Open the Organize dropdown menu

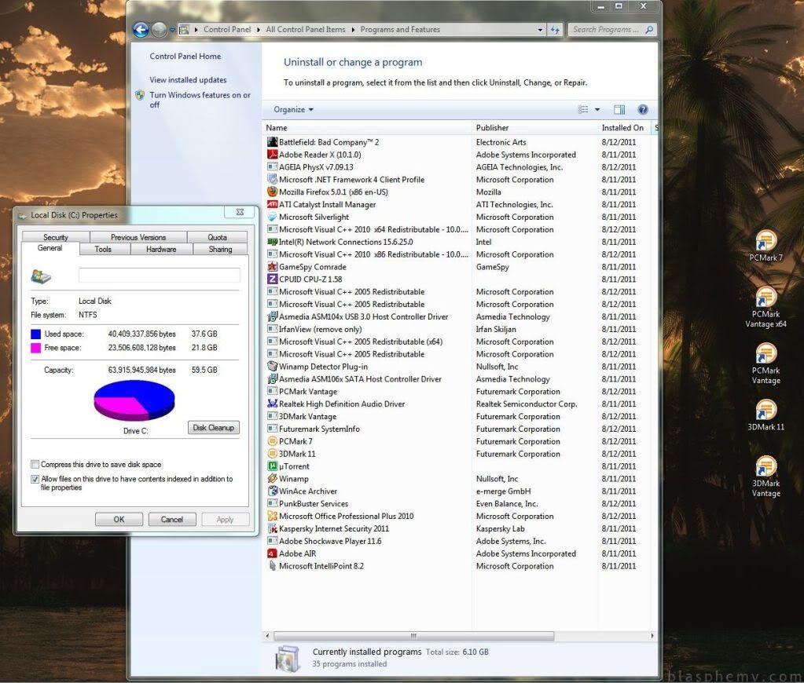[293, 109]
